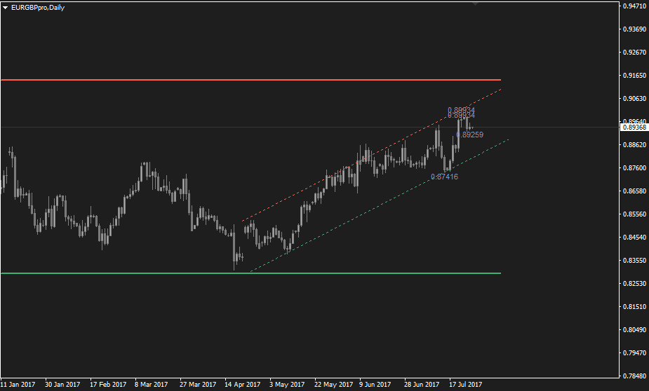649x391 pixels.
Task: Click the 30 Jan 2017 date label
Action: coord(62,385)
